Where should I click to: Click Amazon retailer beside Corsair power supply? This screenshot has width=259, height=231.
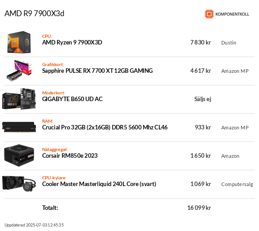230,156
